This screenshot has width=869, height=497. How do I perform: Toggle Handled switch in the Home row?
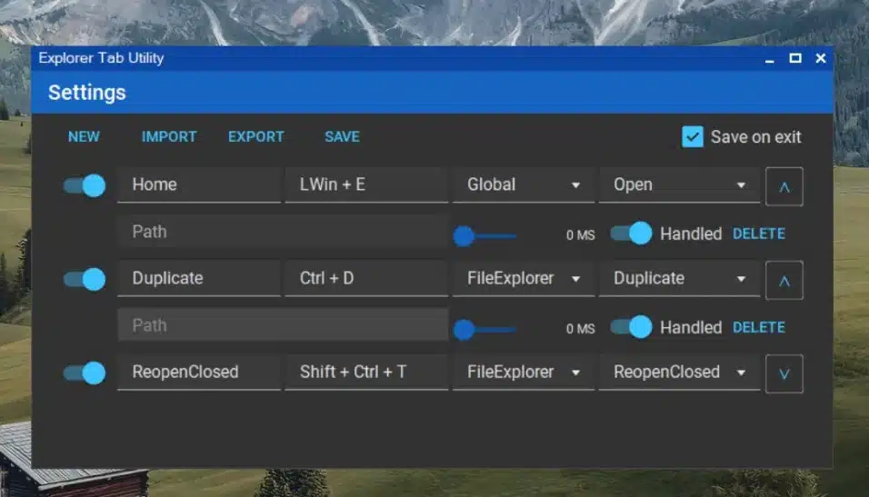tap(631, 234)
